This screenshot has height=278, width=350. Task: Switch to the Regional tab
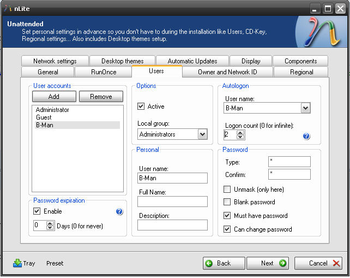click(x=301, y=72)
